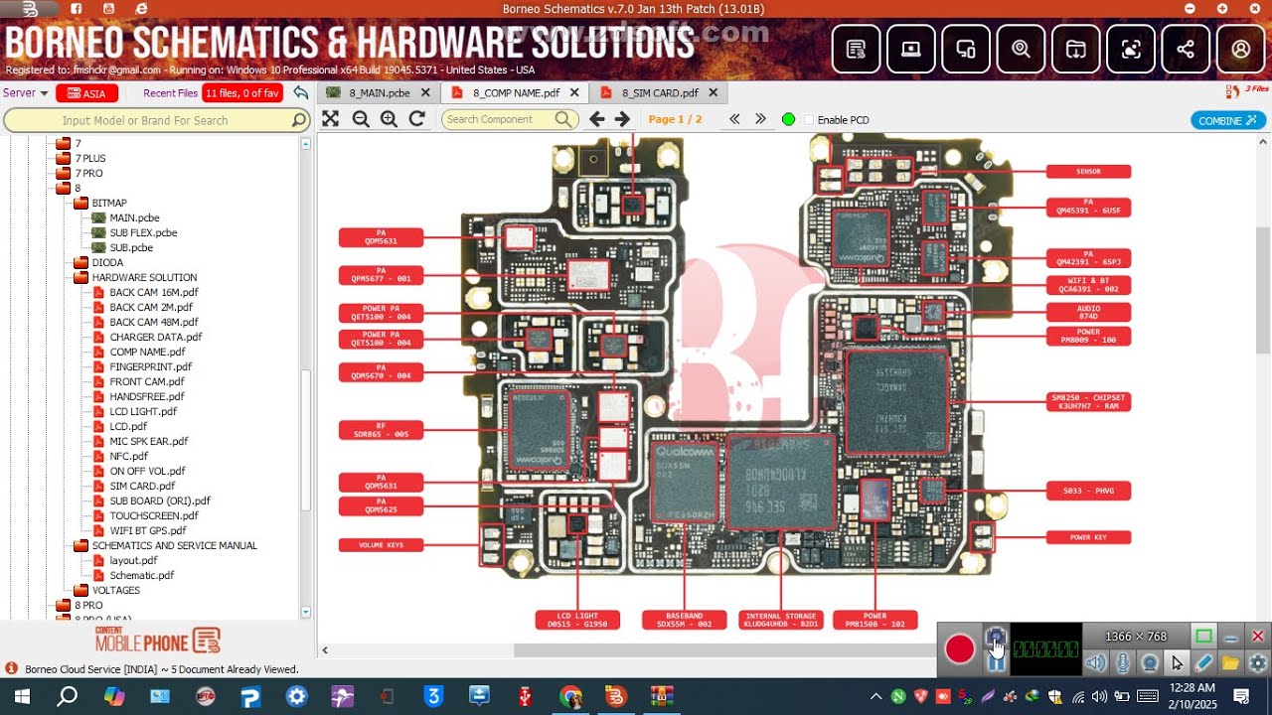The image size is (1272, 715).
Task: Click the Recent Files label
Action: coord(171,93)
